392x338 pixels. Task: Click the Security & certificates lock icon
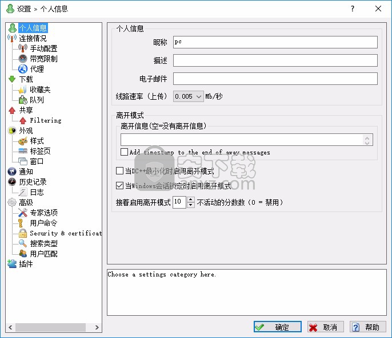pos(23,233)
